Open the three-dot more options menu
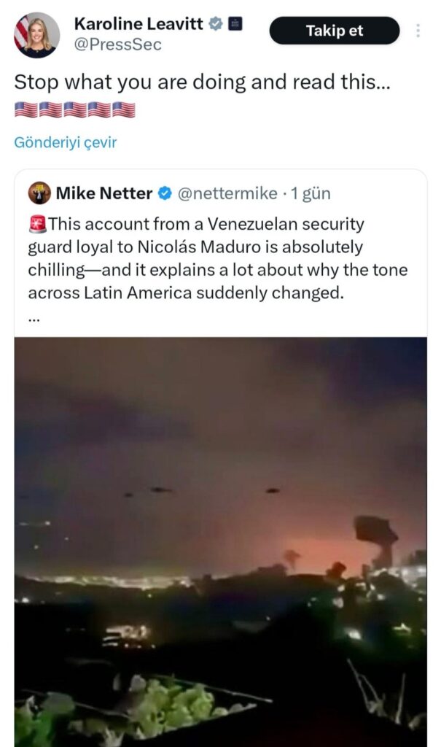The width and height of the screenshot is (441, 747). [418, 31]
